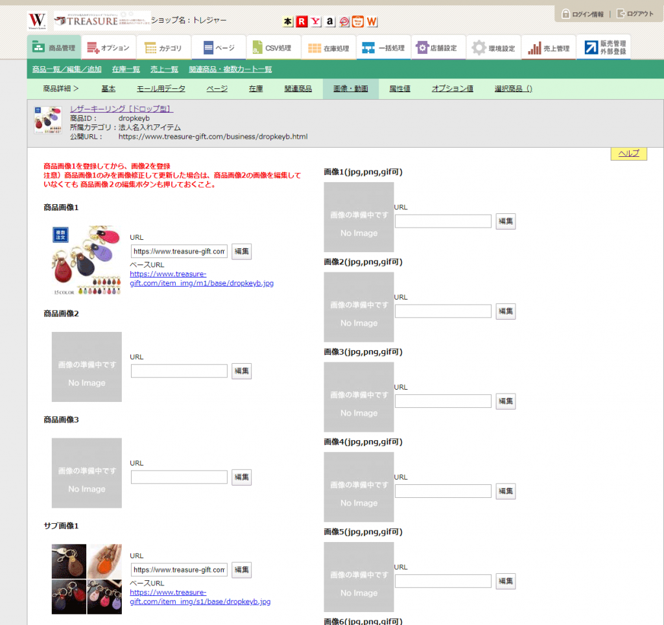Switch to the 属性値 sub-tab
This screenshot has width=664, height=625.
(x=399, y=89)
